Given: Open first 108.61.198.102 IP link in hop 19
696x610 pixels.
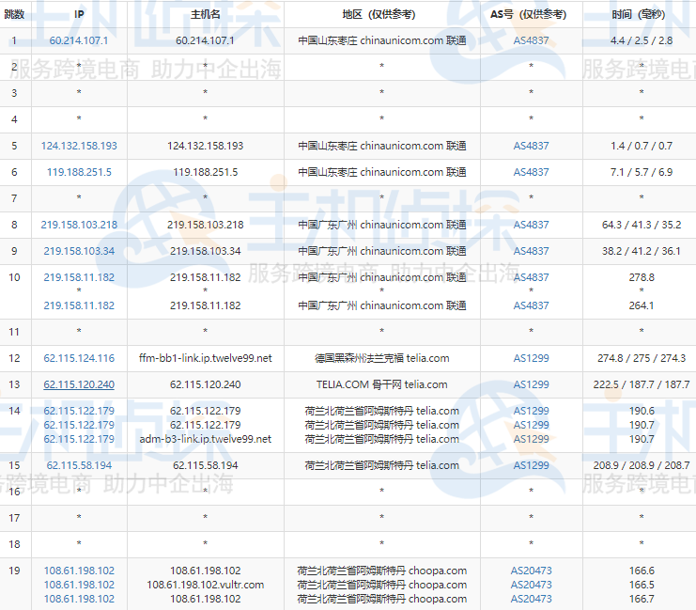Looking at the screenshot, I should click(x=79, y=571).
